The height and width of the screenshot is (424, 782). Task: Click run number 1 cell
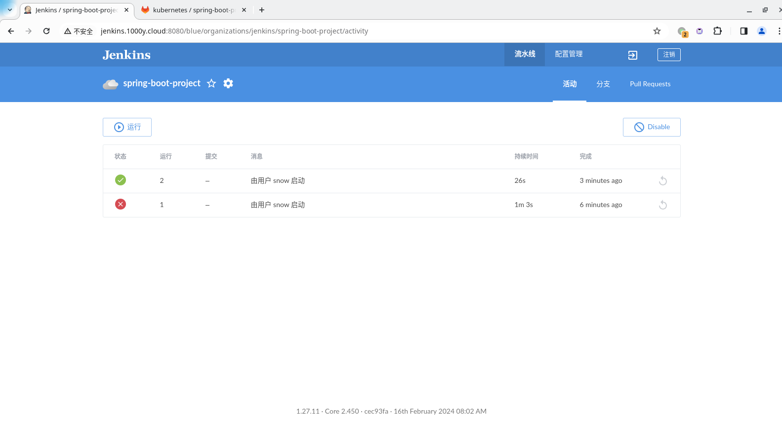point(162,205)
